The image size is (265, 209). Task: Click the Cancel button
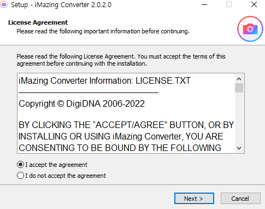tap(240, 199)
